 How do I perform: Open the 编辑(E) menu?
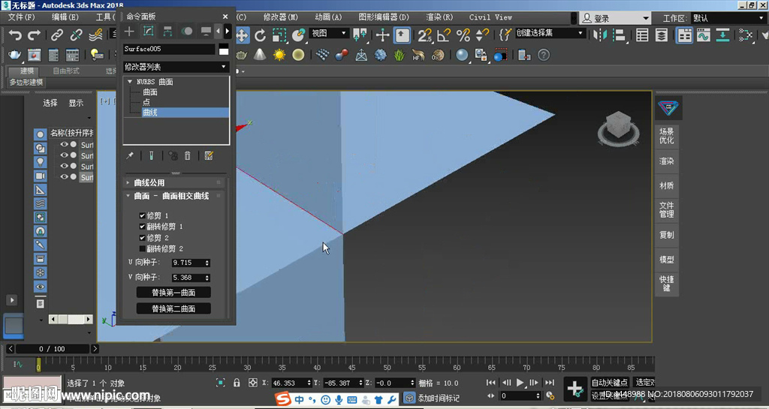[x=65, y=17]
